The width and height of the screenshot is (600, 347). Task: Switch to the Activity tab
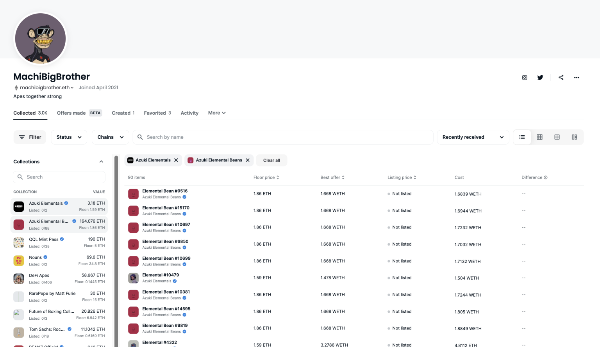coord(189,113)
